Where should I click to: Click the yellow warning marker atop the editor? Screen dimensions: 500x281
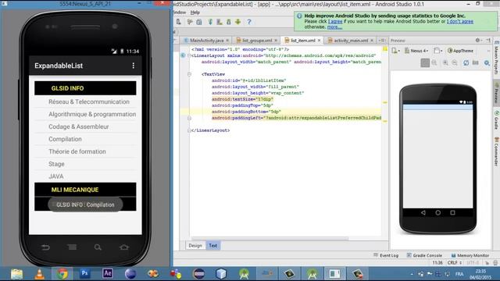pos(385,49)
